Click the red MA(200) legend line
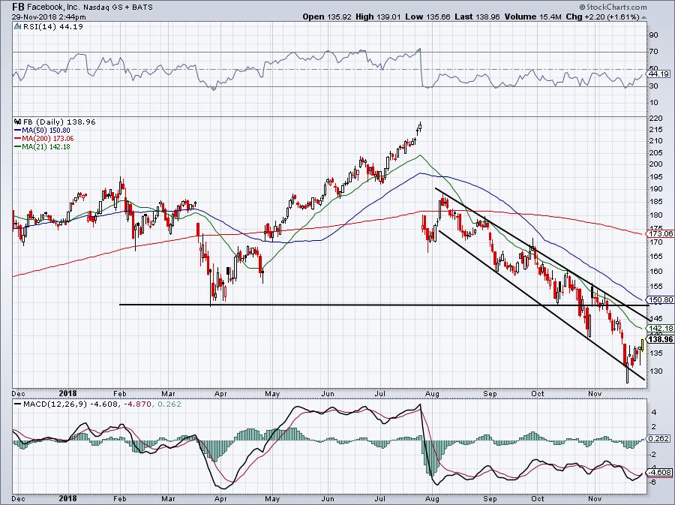Image resolution: width=675 pixels, height=505 pixels. click(x=18, y=139)
